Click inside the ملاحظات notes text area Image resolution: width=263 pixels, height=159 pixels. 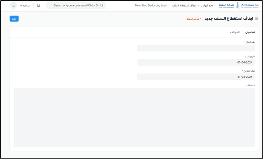[x=134, y=117]
